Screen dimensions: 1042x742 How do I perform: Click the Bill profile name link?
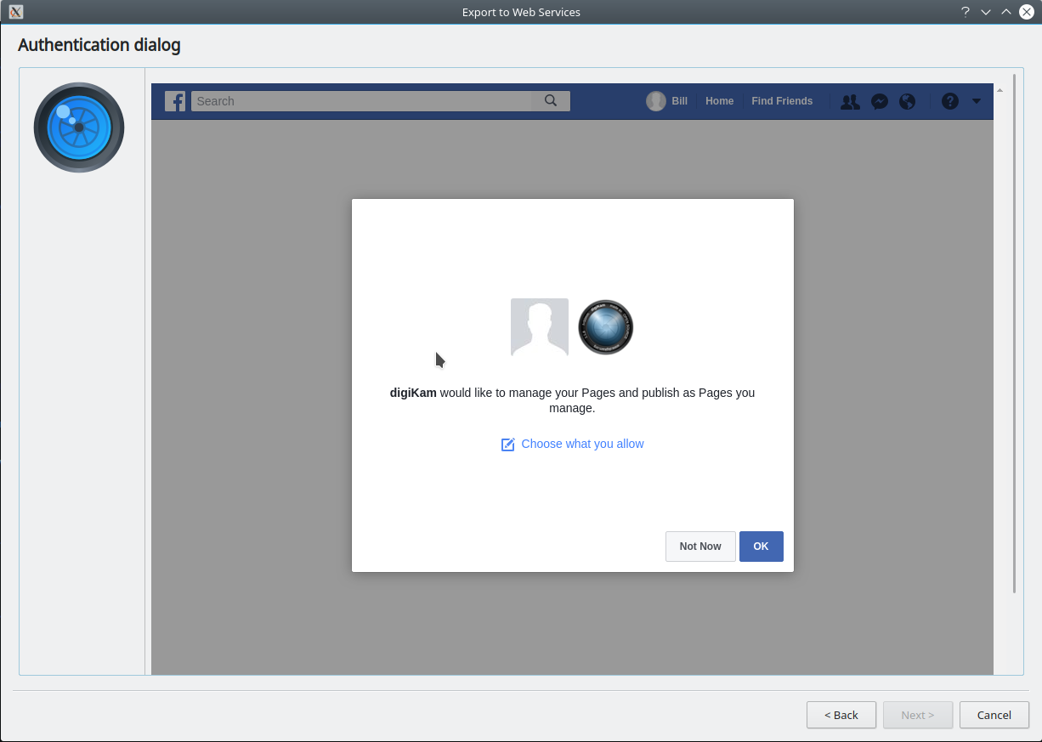click(679, 101)
